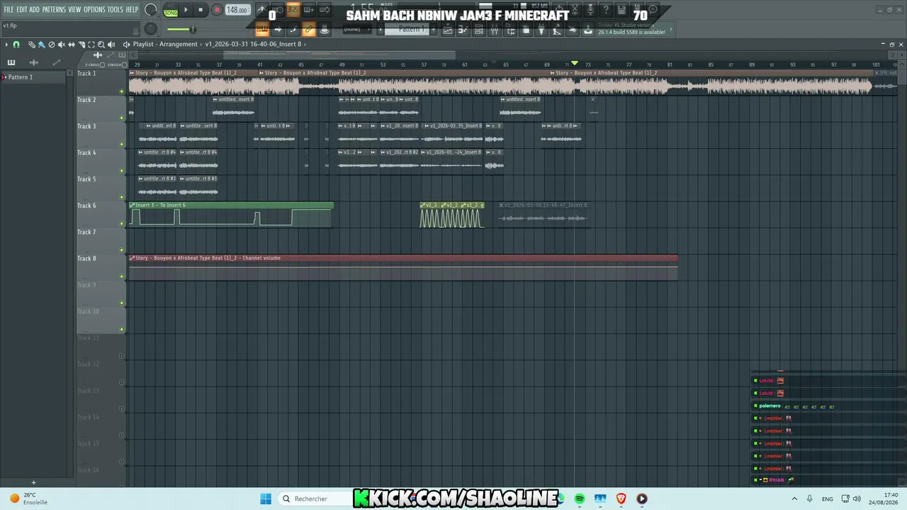Screen dimensions: 907x510
Task: Show audio clips in the picker panel
Action: pyautogui.click(x=33, y=62)
